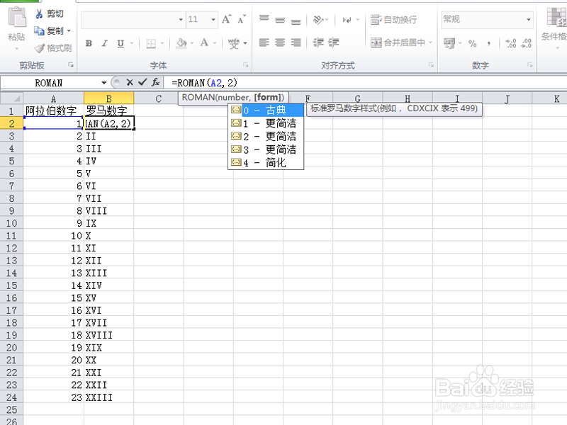Click the text orientation icon
This screenshot has width=567, height=425.
tap(318, 19)
